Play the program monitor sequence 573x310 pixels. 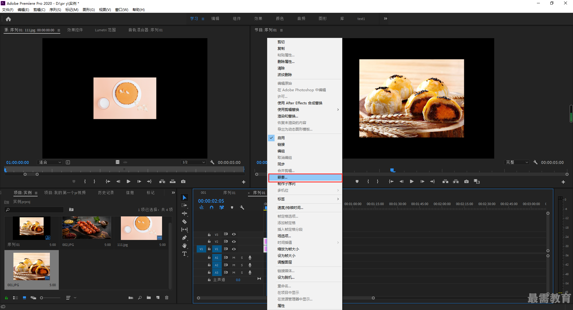click(412, 181)
